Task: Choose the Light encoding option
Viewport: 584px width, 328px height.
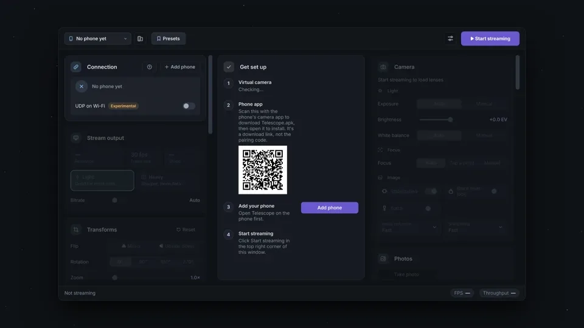Action: click(102, 180)
